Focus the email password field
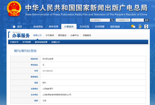Viewport: 155px width, 105px height. 138,20
